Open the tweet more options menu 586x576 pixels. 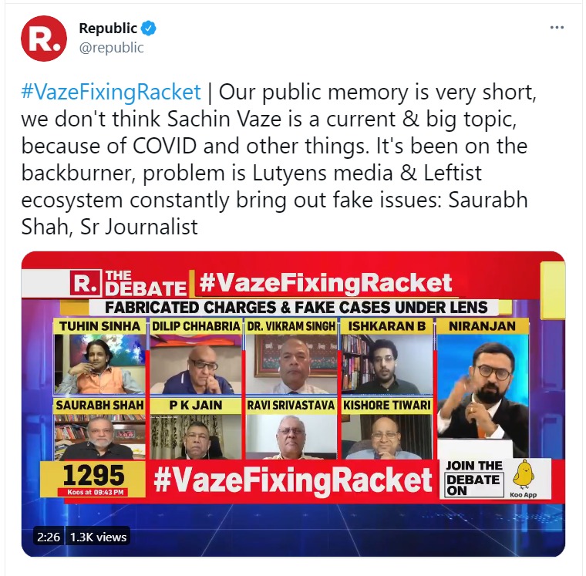(x=557, y=28)
